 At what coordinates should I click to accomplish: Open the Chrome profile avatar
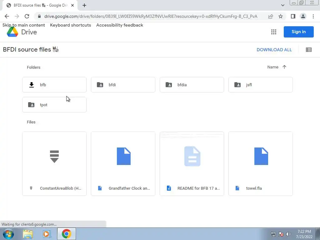pyautogui.click(x=303, y=16)
